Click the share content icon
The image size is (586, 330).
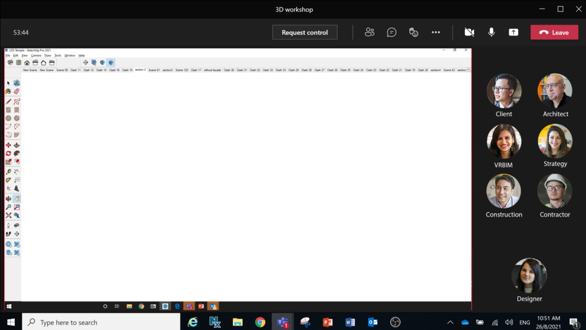tap(513, 33)
